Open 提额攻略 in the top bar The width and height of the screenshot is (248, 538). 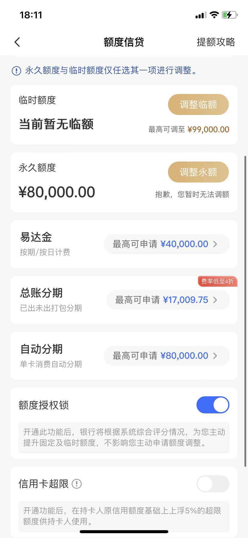[216, 42]
